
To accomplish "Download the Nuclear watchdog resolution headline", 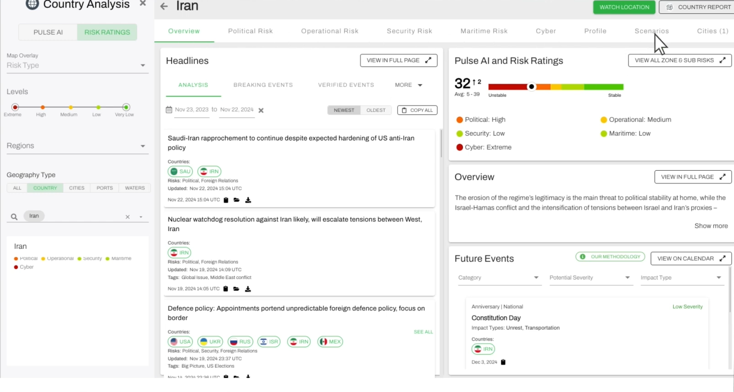I will (248, 289).
